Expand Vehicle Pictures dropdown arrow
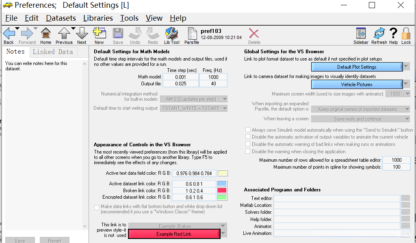Viewport: 416px width, 243px height. [x=406, y=84]
